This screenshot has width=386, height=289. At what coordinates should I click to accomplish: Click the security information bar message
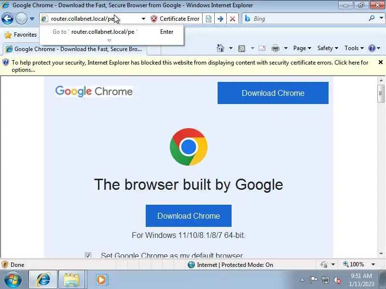tap(190, 66)
